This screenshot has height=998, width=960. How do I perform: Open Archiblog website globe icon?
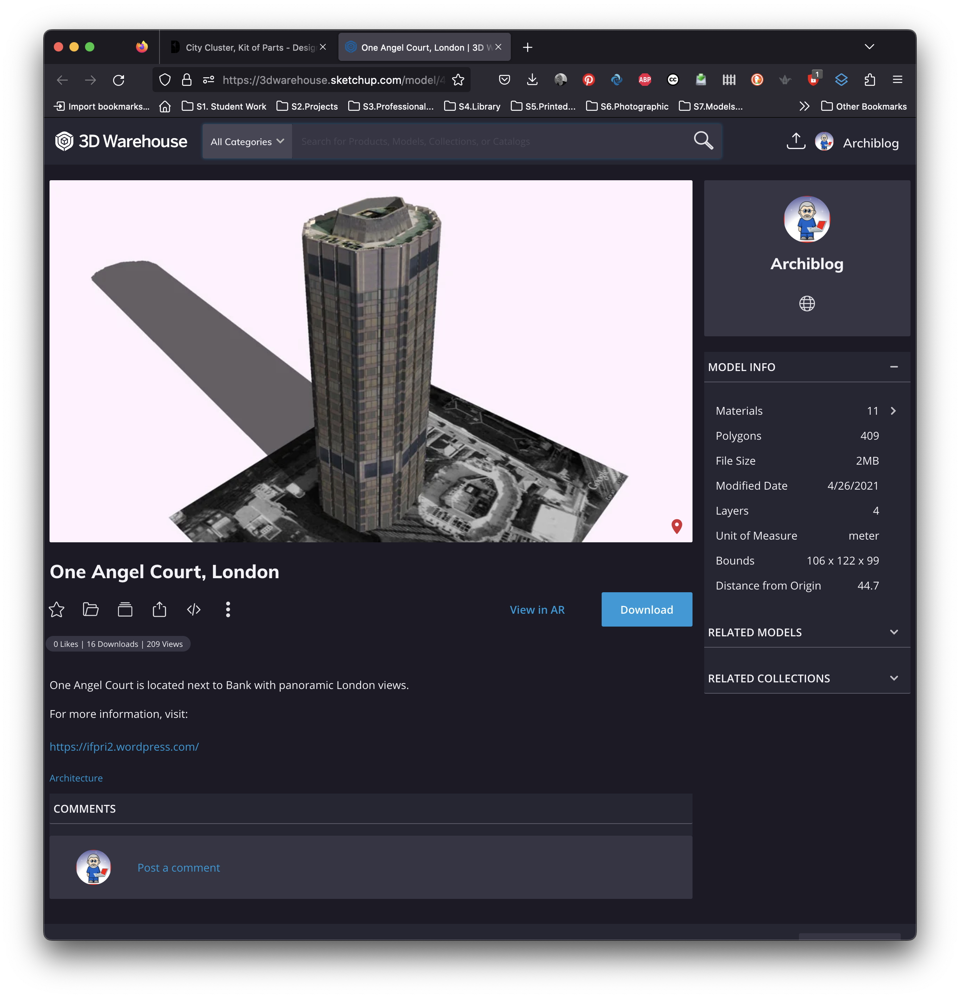pos(807,304)
